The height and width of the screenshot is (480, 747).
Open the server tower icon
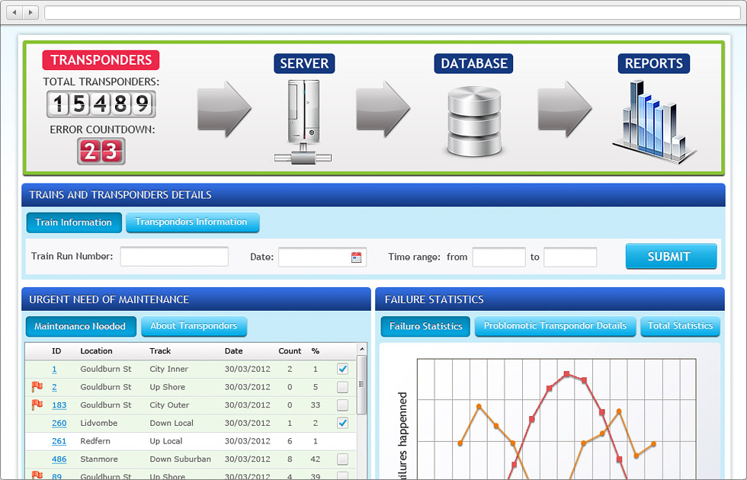(303, 122)
